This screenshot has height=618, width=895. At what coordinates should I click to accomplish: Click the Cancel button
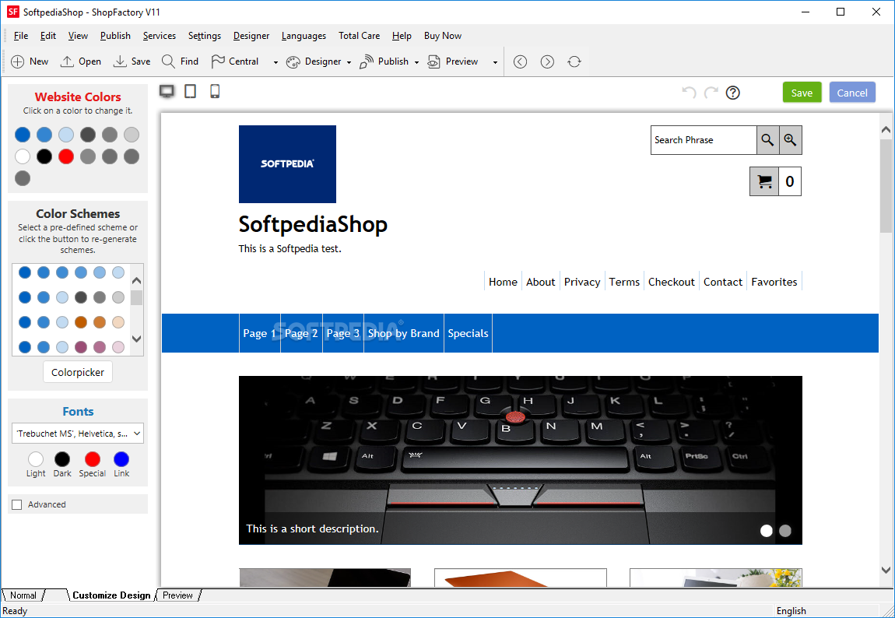point(852,93)
